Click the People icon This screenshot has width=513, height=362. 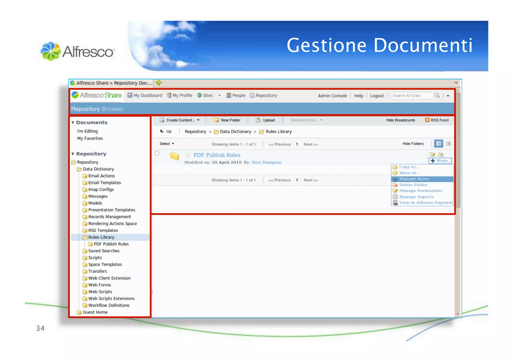point(228,95)
